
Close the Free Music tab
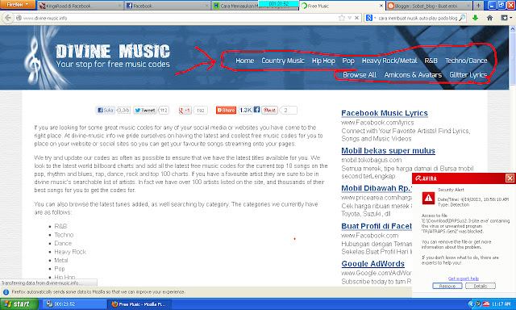click(381, 6)
